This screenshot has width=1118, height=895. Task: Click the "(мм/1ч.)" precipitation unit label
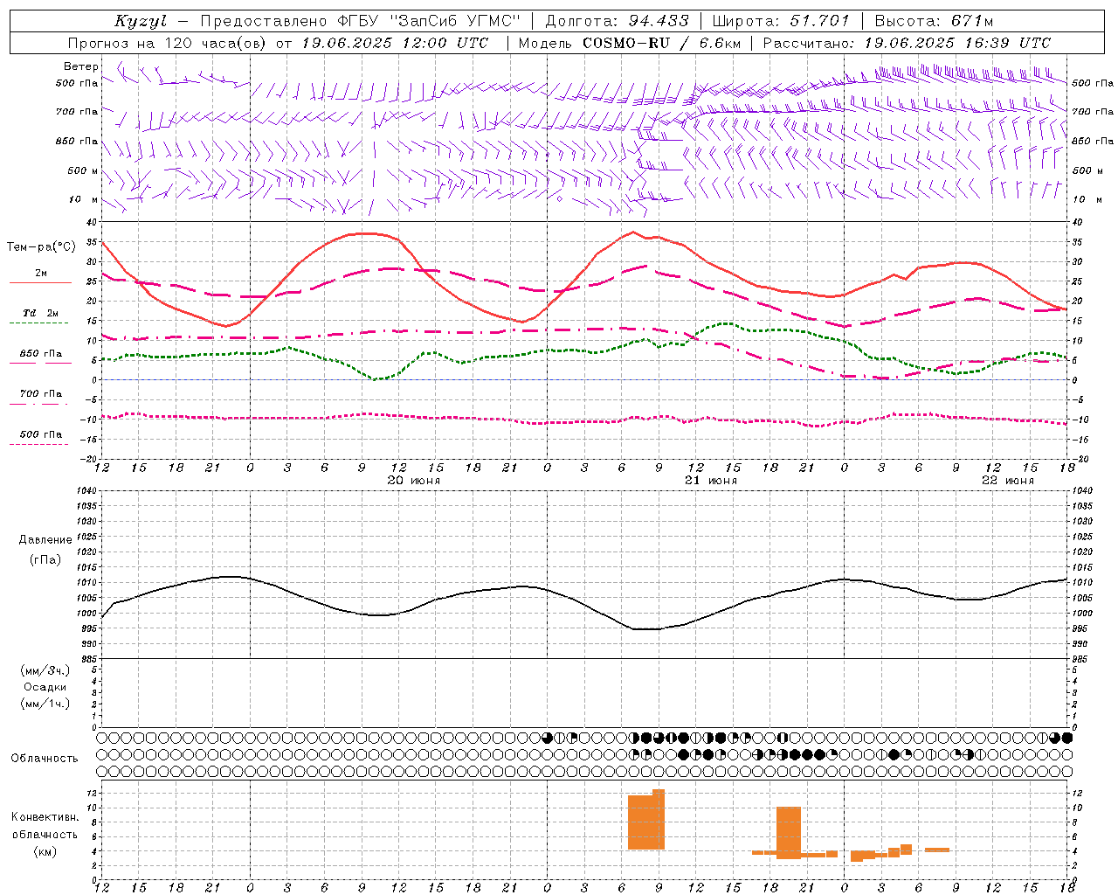(45, 704)
